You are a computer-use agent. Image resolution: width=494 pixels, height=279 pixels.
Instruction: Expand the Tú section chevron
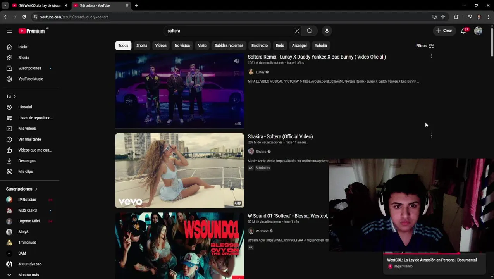point(15,96)
